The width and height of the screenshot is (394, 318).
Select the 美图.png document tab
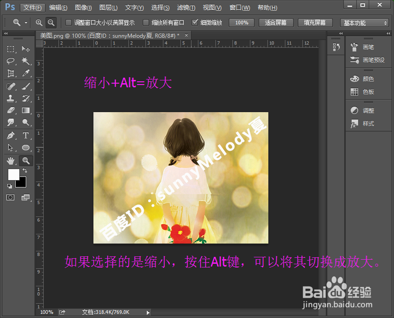point(110,35)
